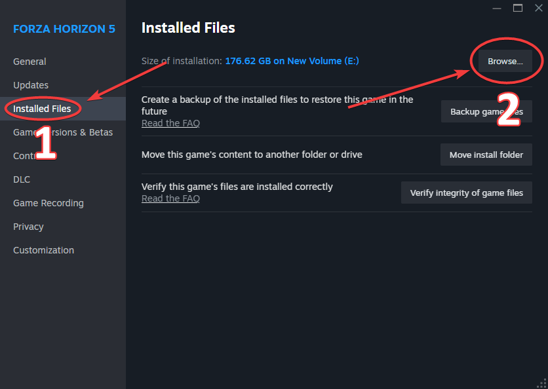548x389 pixels.
Task: Click the Browse... button
Action: click(x=505, y=61)
